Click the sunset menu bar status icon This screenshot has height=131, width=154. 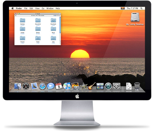pos(123,8)
